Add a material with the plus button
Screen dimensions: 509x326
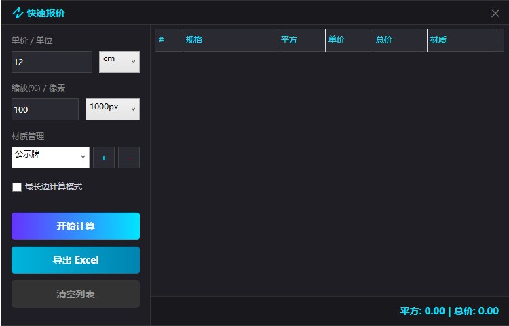[x=104, y=158]
